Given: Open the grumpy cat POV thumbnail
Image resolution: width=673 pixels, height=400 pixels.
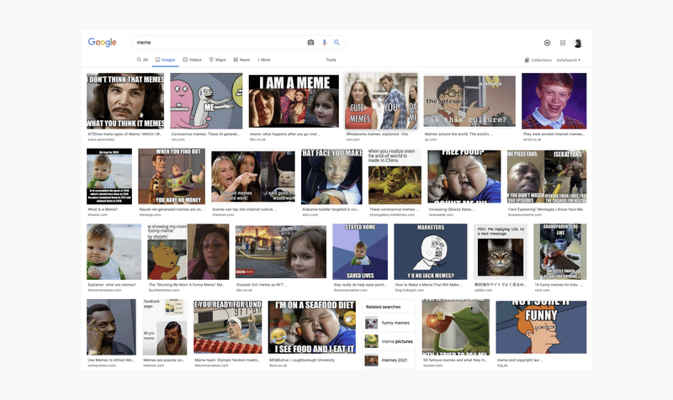Looking at the screenshot, I should click(501, 251).
